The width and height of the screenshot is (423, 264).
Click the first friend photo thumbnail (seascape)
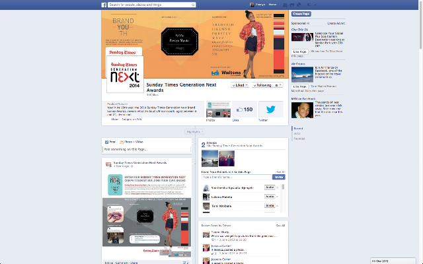click(x=210, y=158)
